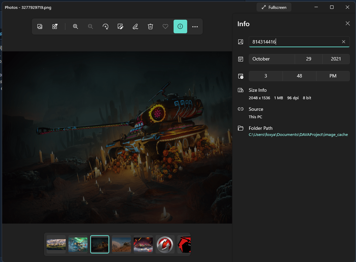Click the Folder Path folder icon
The image size is (356, 262).
(x=241, y=128)
